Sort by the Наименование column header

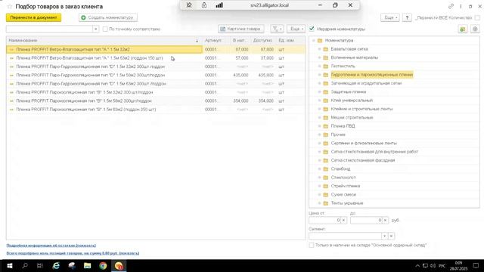pos(104,40)
